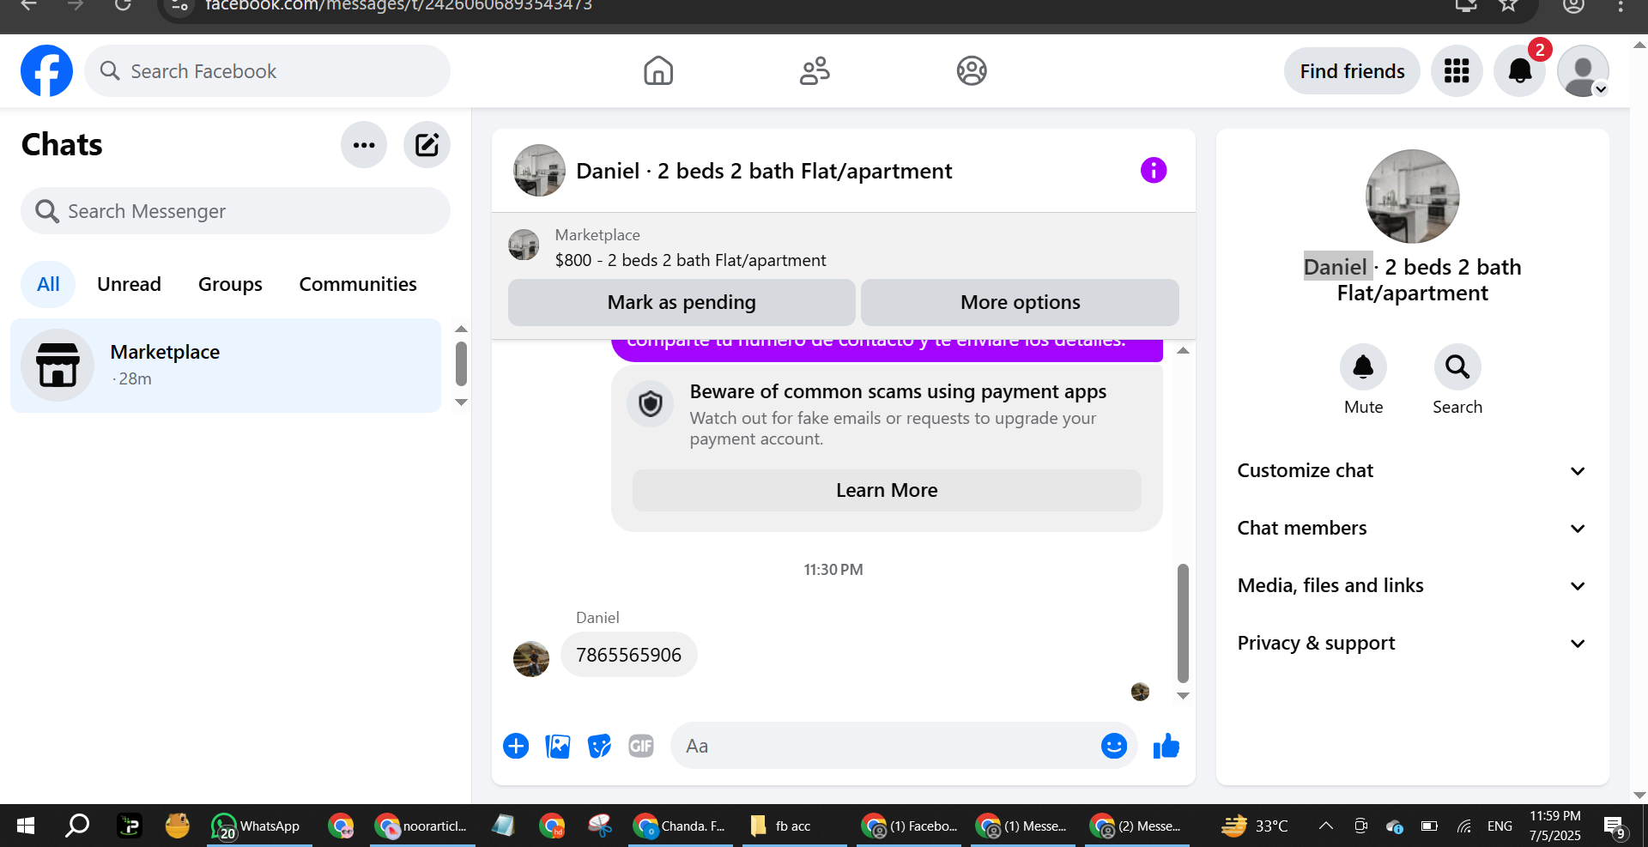Click weather 33°C taskbar widget
Viewport: 1648px width, 847px height.
[x=1255, y=826]
